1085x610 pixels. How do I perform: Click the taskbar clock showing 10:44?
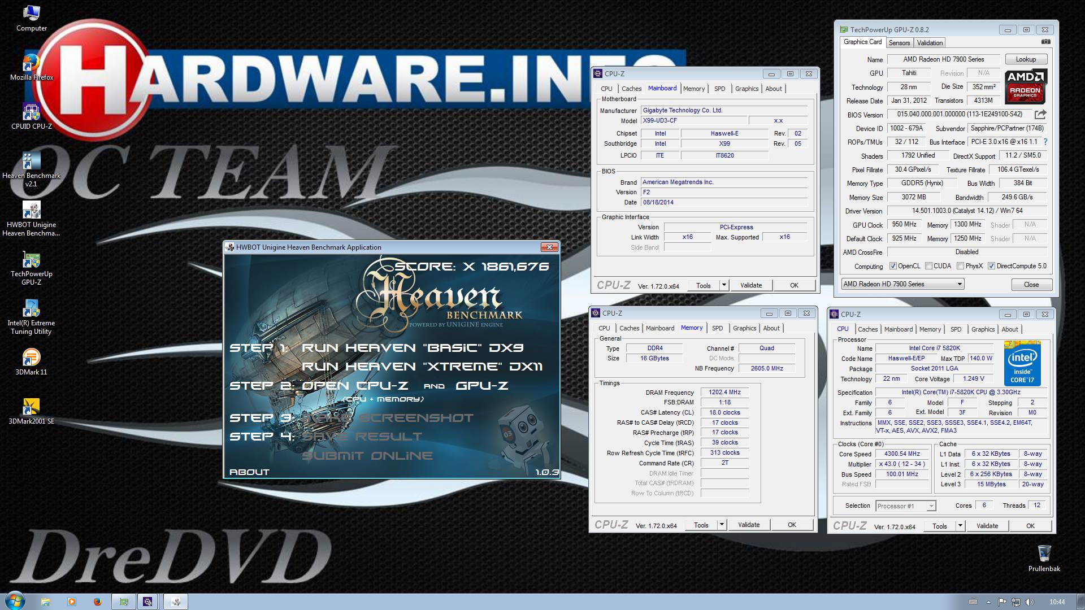pos(1057,602)
